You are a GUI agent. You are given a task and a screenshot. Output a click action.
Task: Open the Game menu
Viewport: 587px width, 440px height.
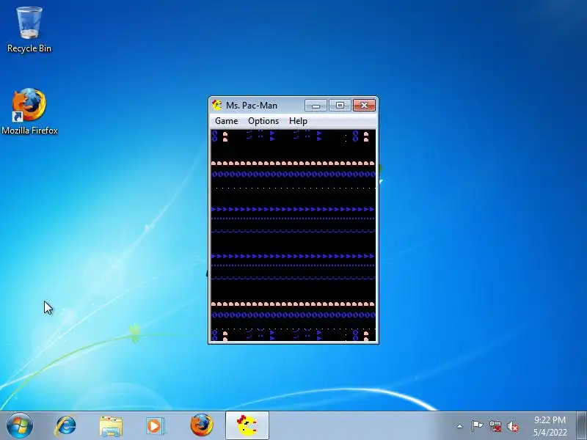click(x=226, y=121)
